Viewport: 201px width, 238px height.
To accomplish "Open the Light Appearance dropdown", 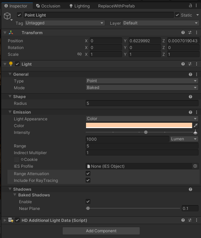I will click(142, 119).
